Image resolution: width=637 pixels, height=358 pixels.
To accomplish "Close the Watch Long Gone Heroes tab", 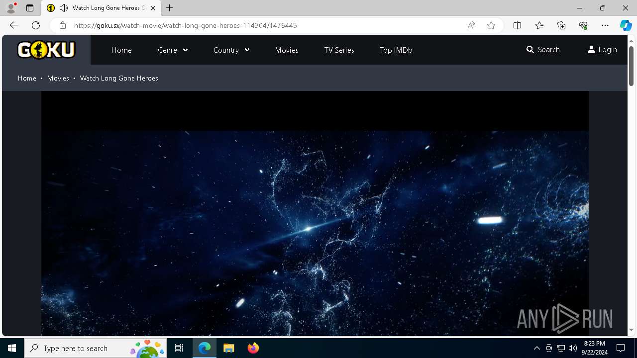I will pos(153,8).
